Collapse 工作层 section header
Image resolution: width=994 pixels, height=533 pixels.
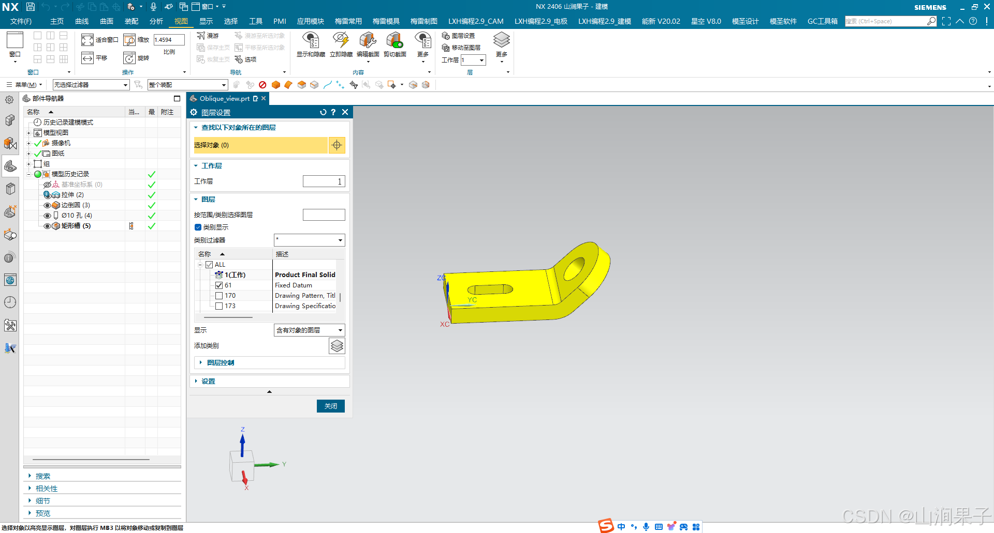click(x=211, y=166)
